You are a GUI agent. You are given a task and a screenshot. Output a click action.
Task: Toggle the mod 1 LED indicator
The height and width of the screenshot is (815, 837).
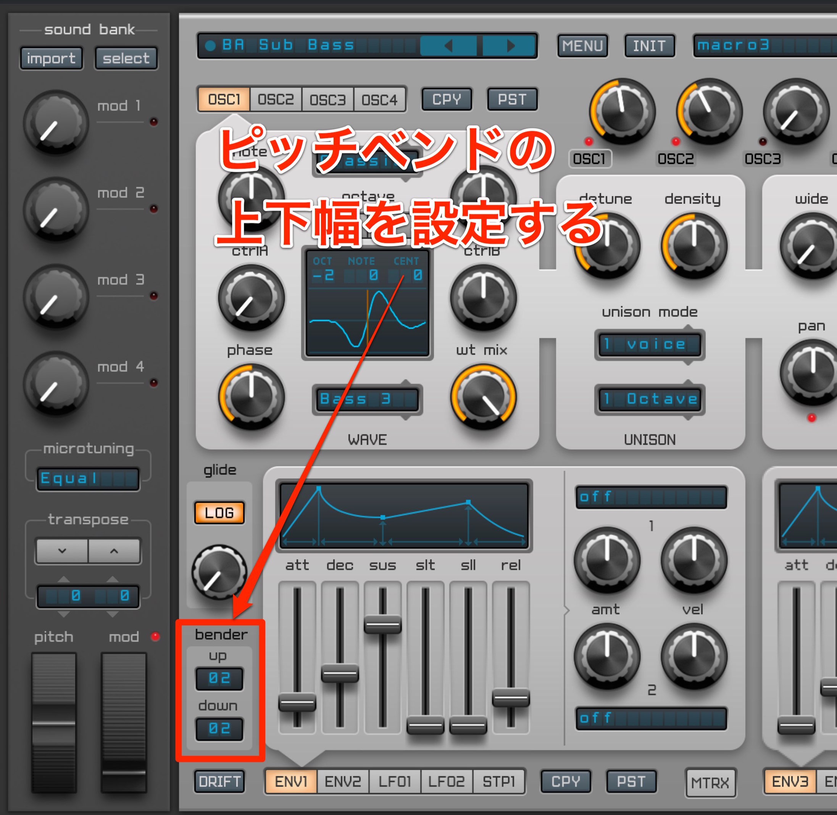point(154,122)
